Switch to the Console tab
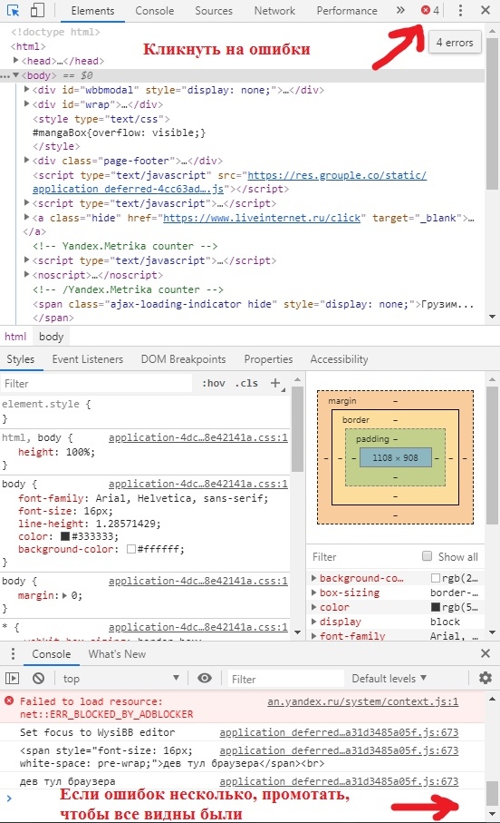The width and height of the screenshot is (500, 823). pos(155,11)
